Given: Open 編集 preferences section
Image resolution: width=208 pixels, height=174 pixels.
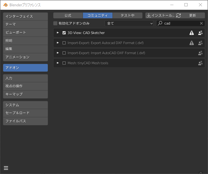Looking at the screenshot, I should 25,49.
